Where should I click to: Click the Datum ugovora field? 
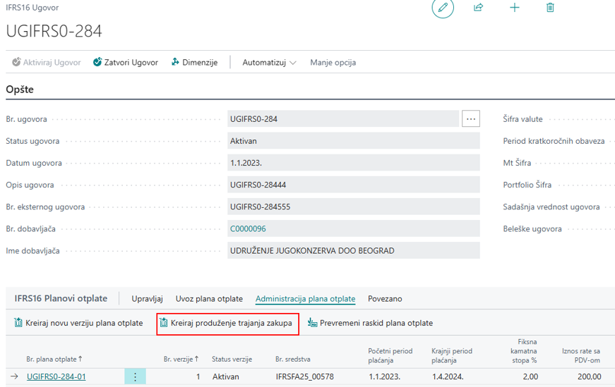click(353, 163)
